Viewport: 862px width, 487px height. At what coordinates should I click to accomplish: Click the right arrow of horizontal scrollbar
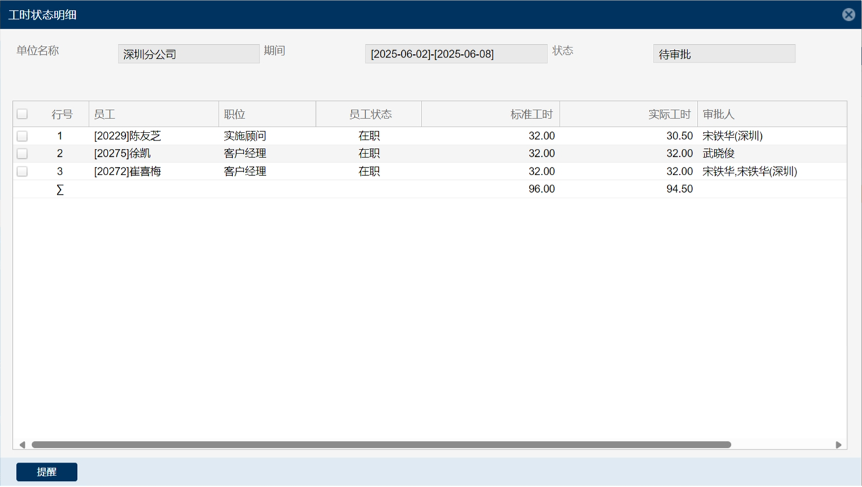[x=838, y=444]
